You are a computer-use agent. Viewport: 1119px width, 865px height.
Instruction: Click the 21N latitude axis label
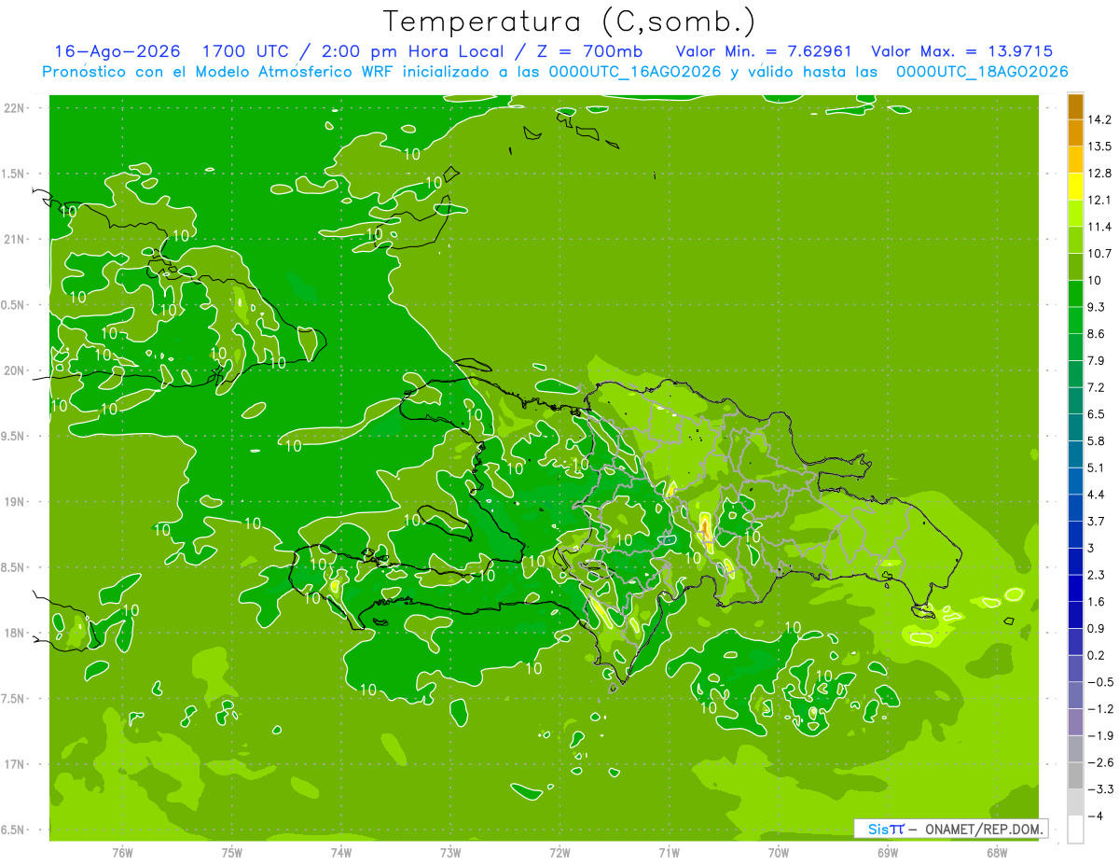coord(14,239)
